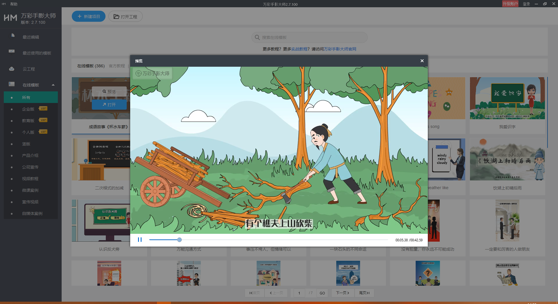
Task: Select the 企业版 VIP category
Action: coord(28,109)
